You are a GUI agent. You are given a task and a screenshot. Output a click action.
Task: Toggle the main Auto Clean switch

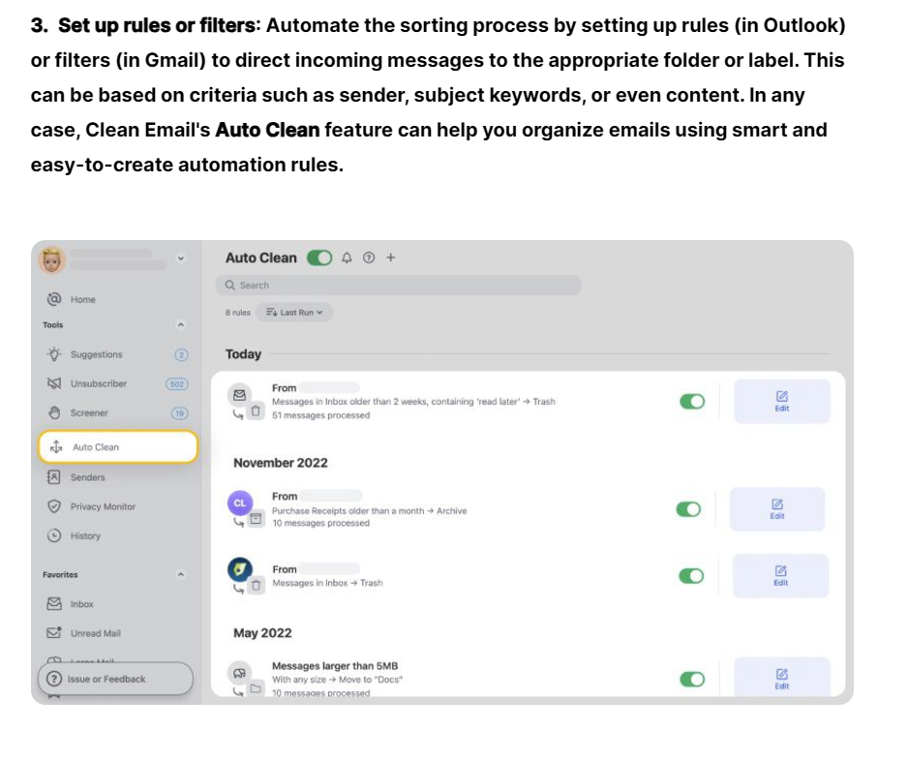pyautogui.click(x=319, y=258)
